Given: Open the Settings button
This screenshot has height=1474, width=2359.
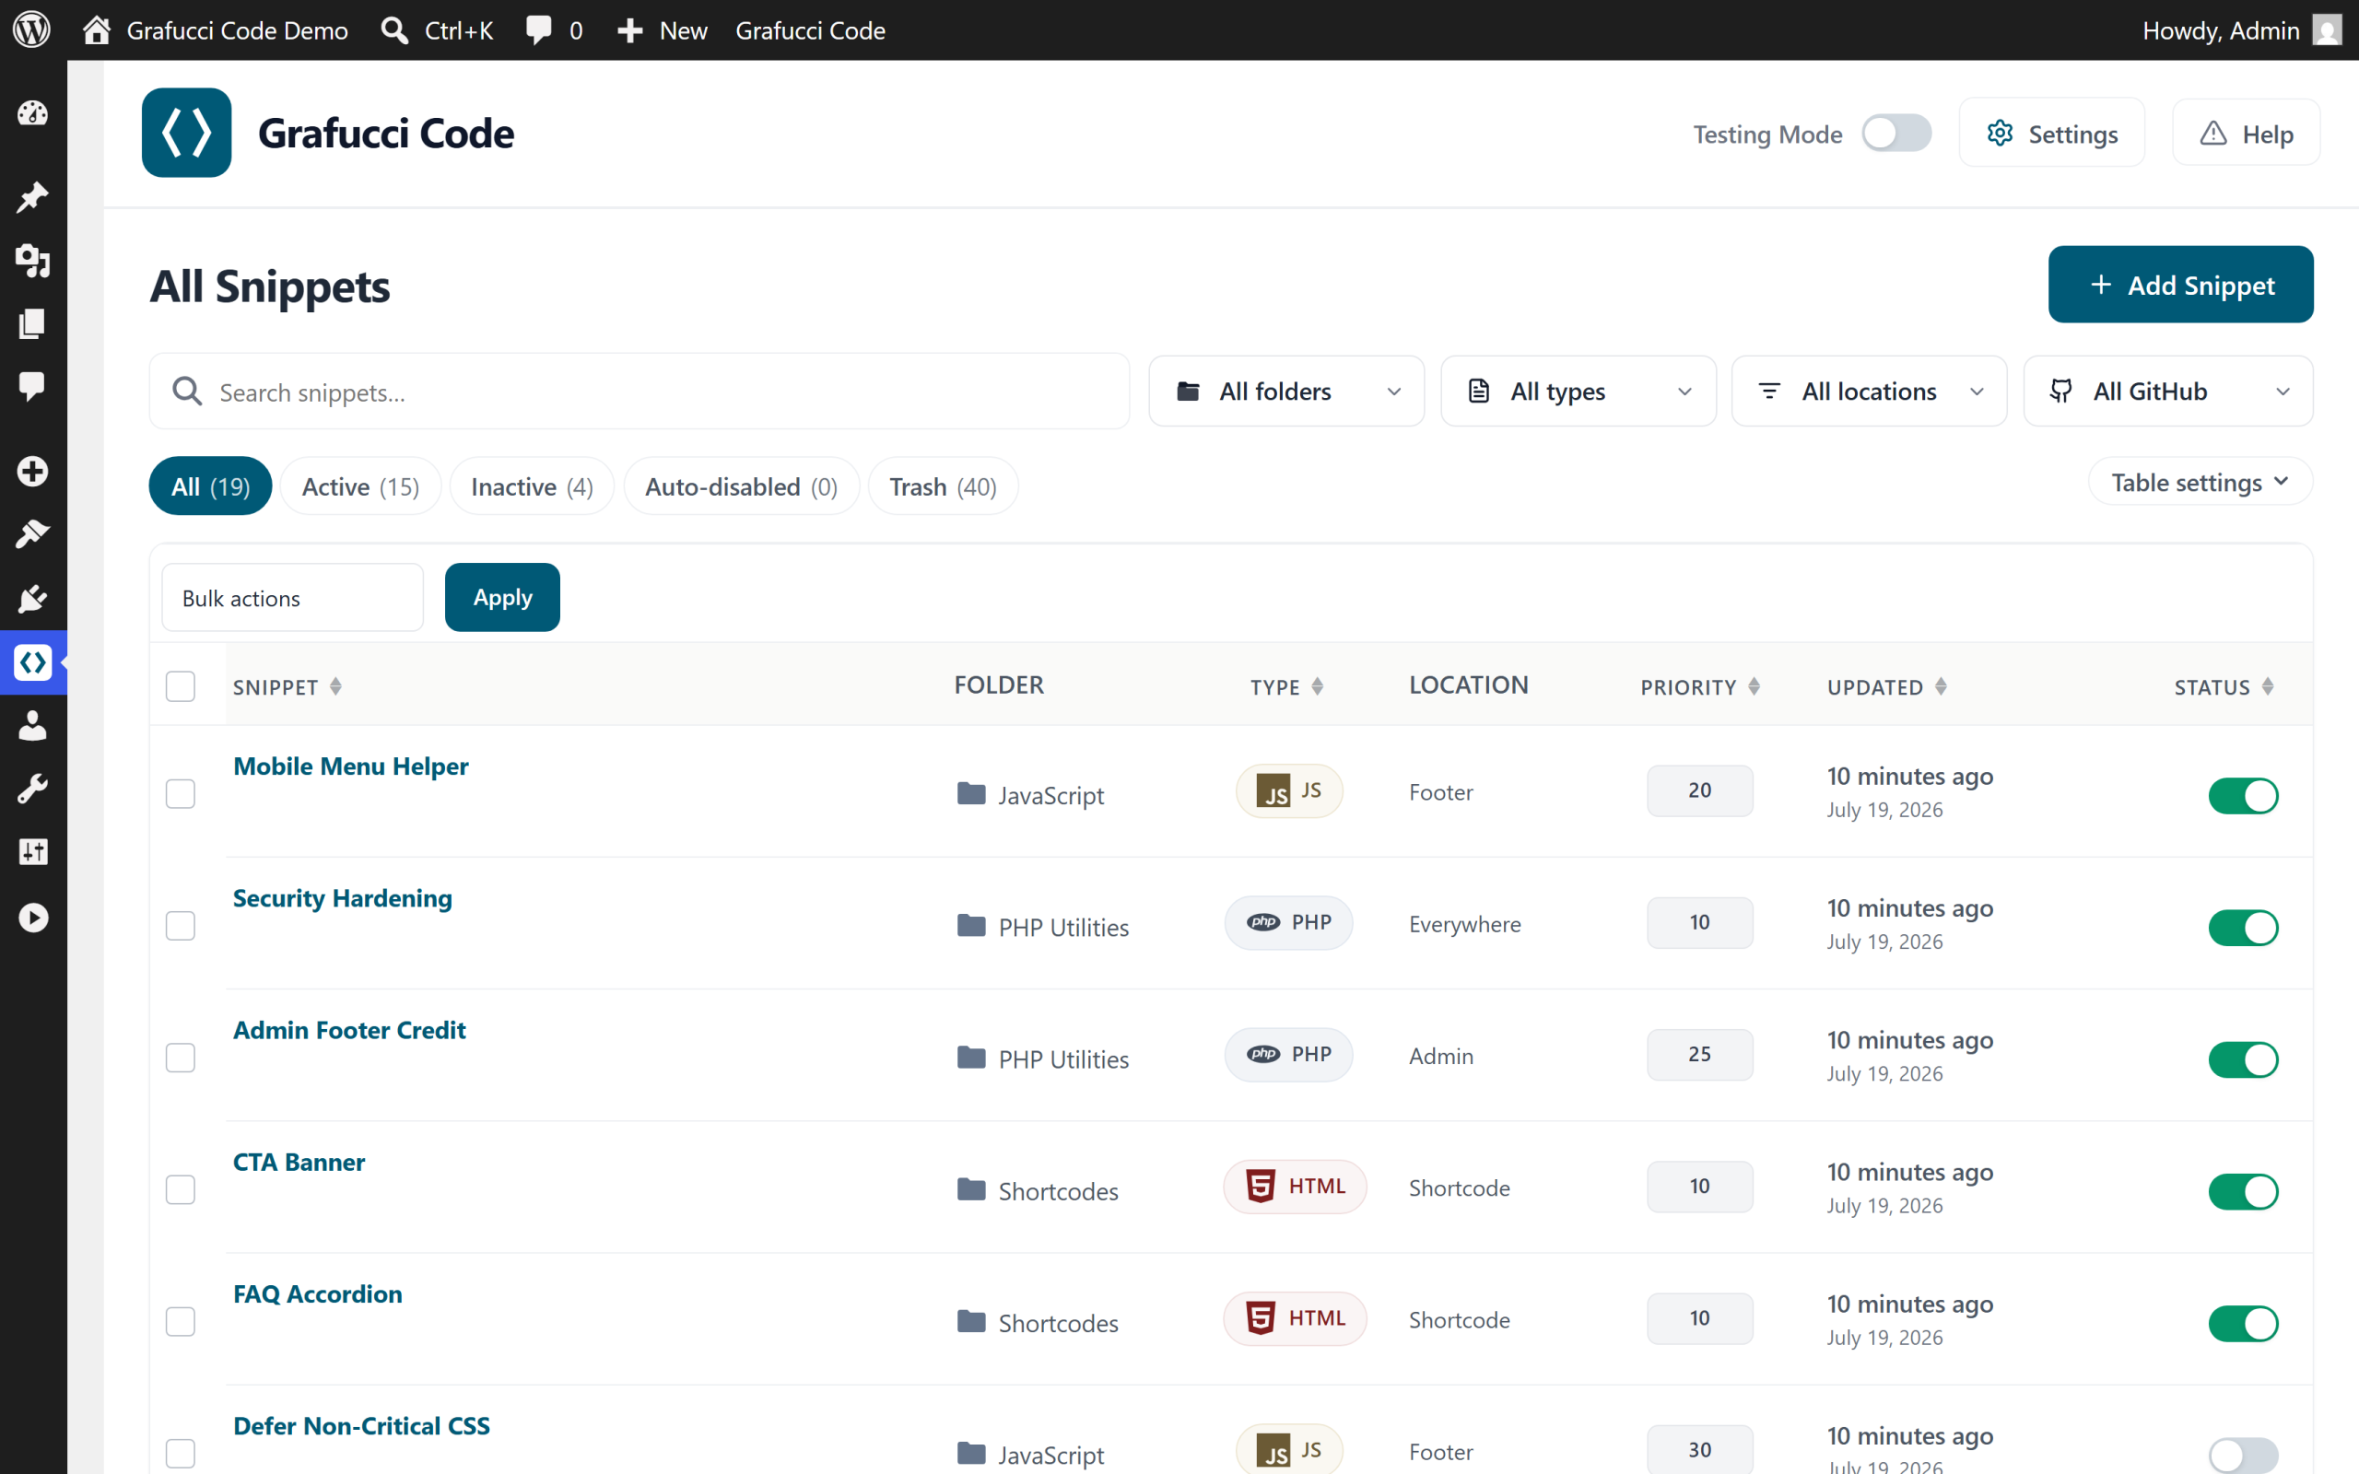Looking at the screenshot, I should tap(2052, 133).
